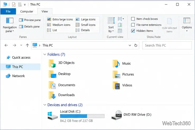Go back with the Back arrow
The width and height of the screenshot is (195, 130).
pos(6,45)
